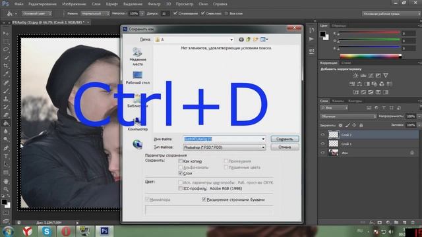Open workspace switcher dropdown top right
422x237 pixels.
coord(391,14)
